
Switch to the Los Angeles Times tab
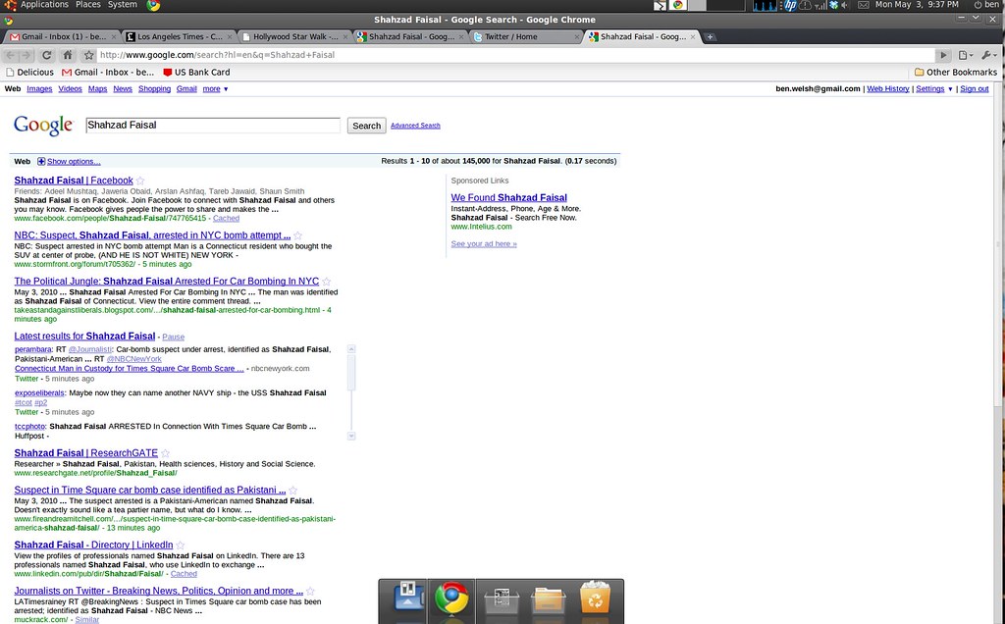tap(178, 37)
